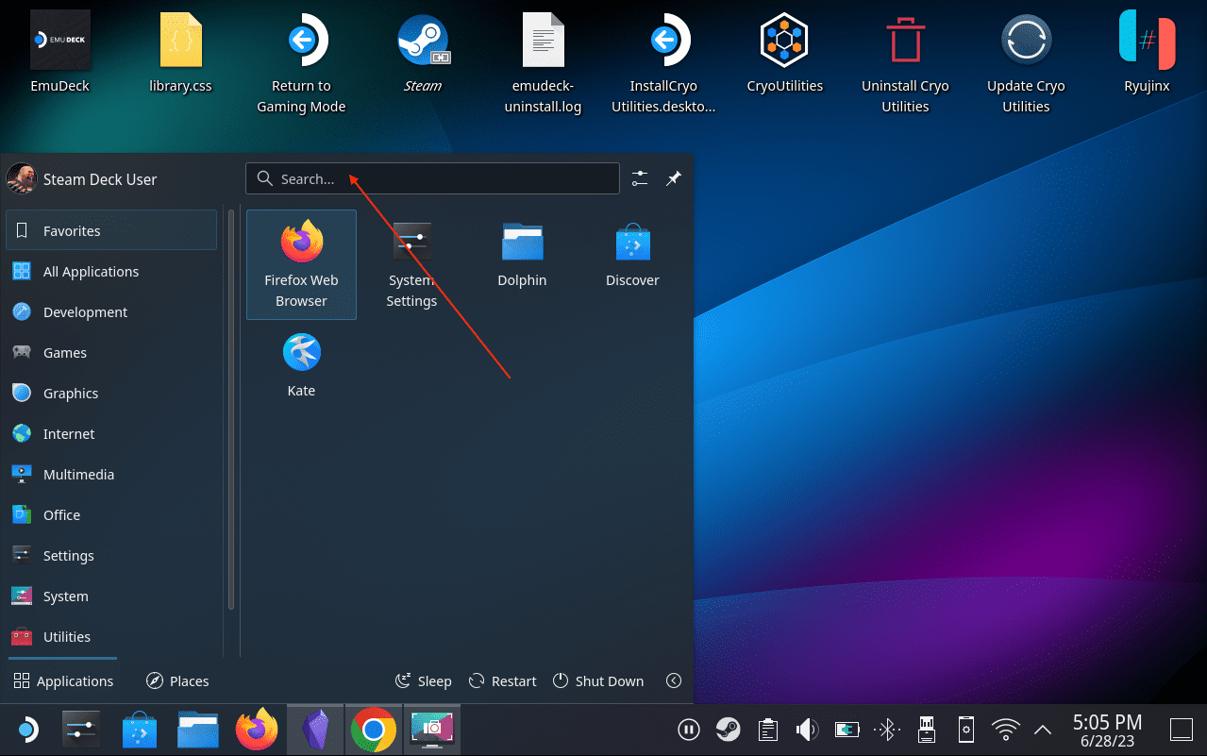Open the KDE Connect device tray icon

point(965,729)
